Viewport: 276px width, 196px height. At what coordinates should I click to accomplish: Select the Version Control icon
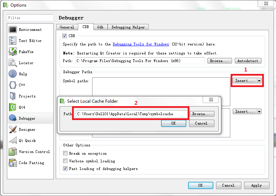(13, 152)
